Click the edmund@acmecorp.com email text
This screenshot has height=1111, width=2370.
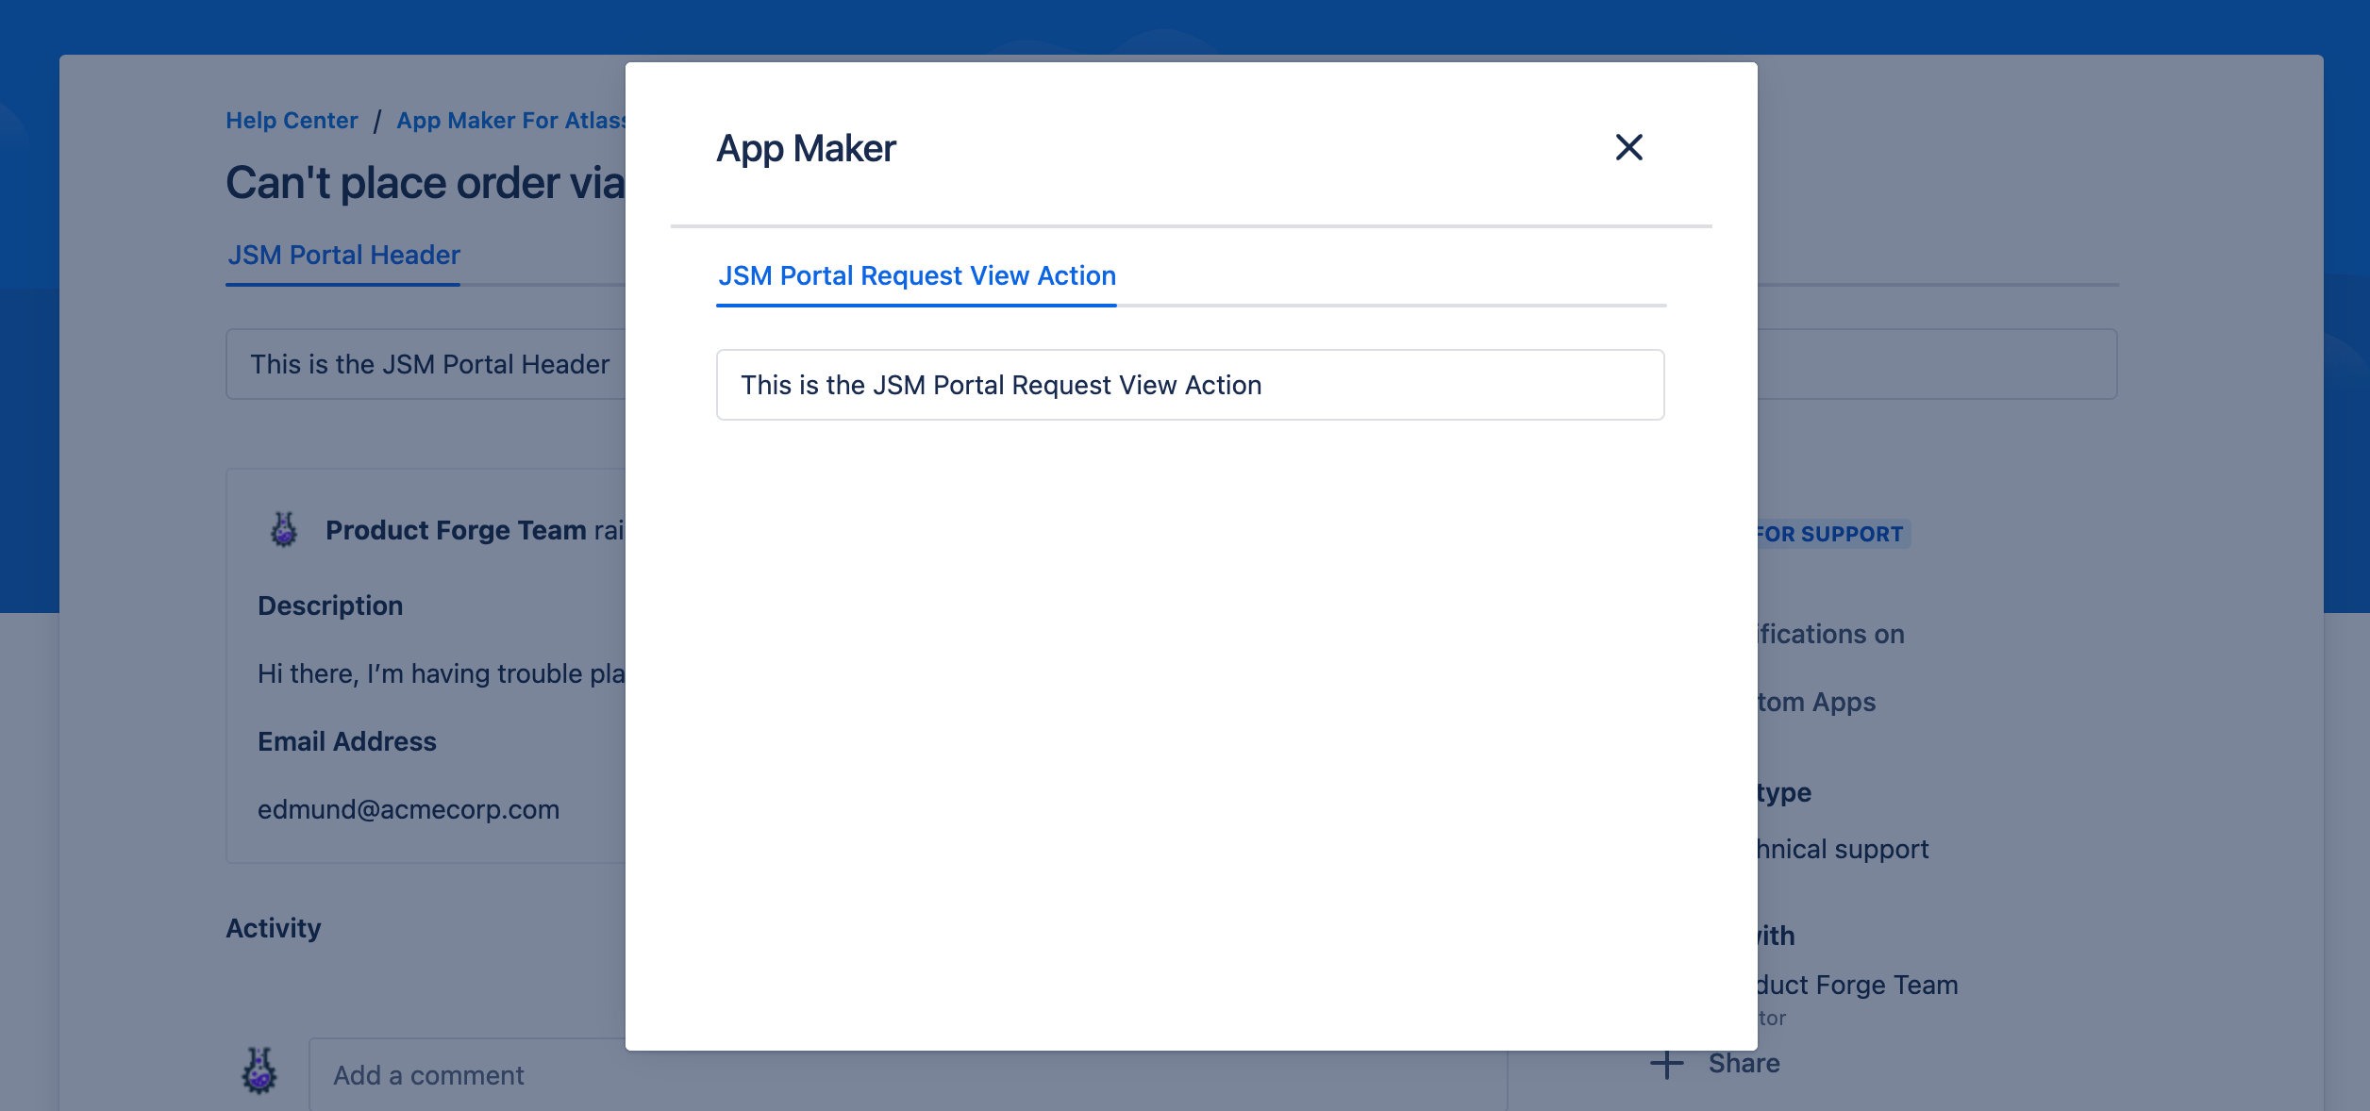tap(409, 809)
